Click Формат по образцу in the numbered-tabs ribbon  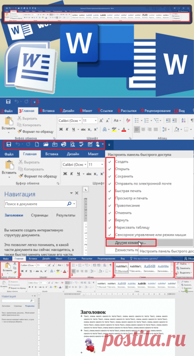35,132
